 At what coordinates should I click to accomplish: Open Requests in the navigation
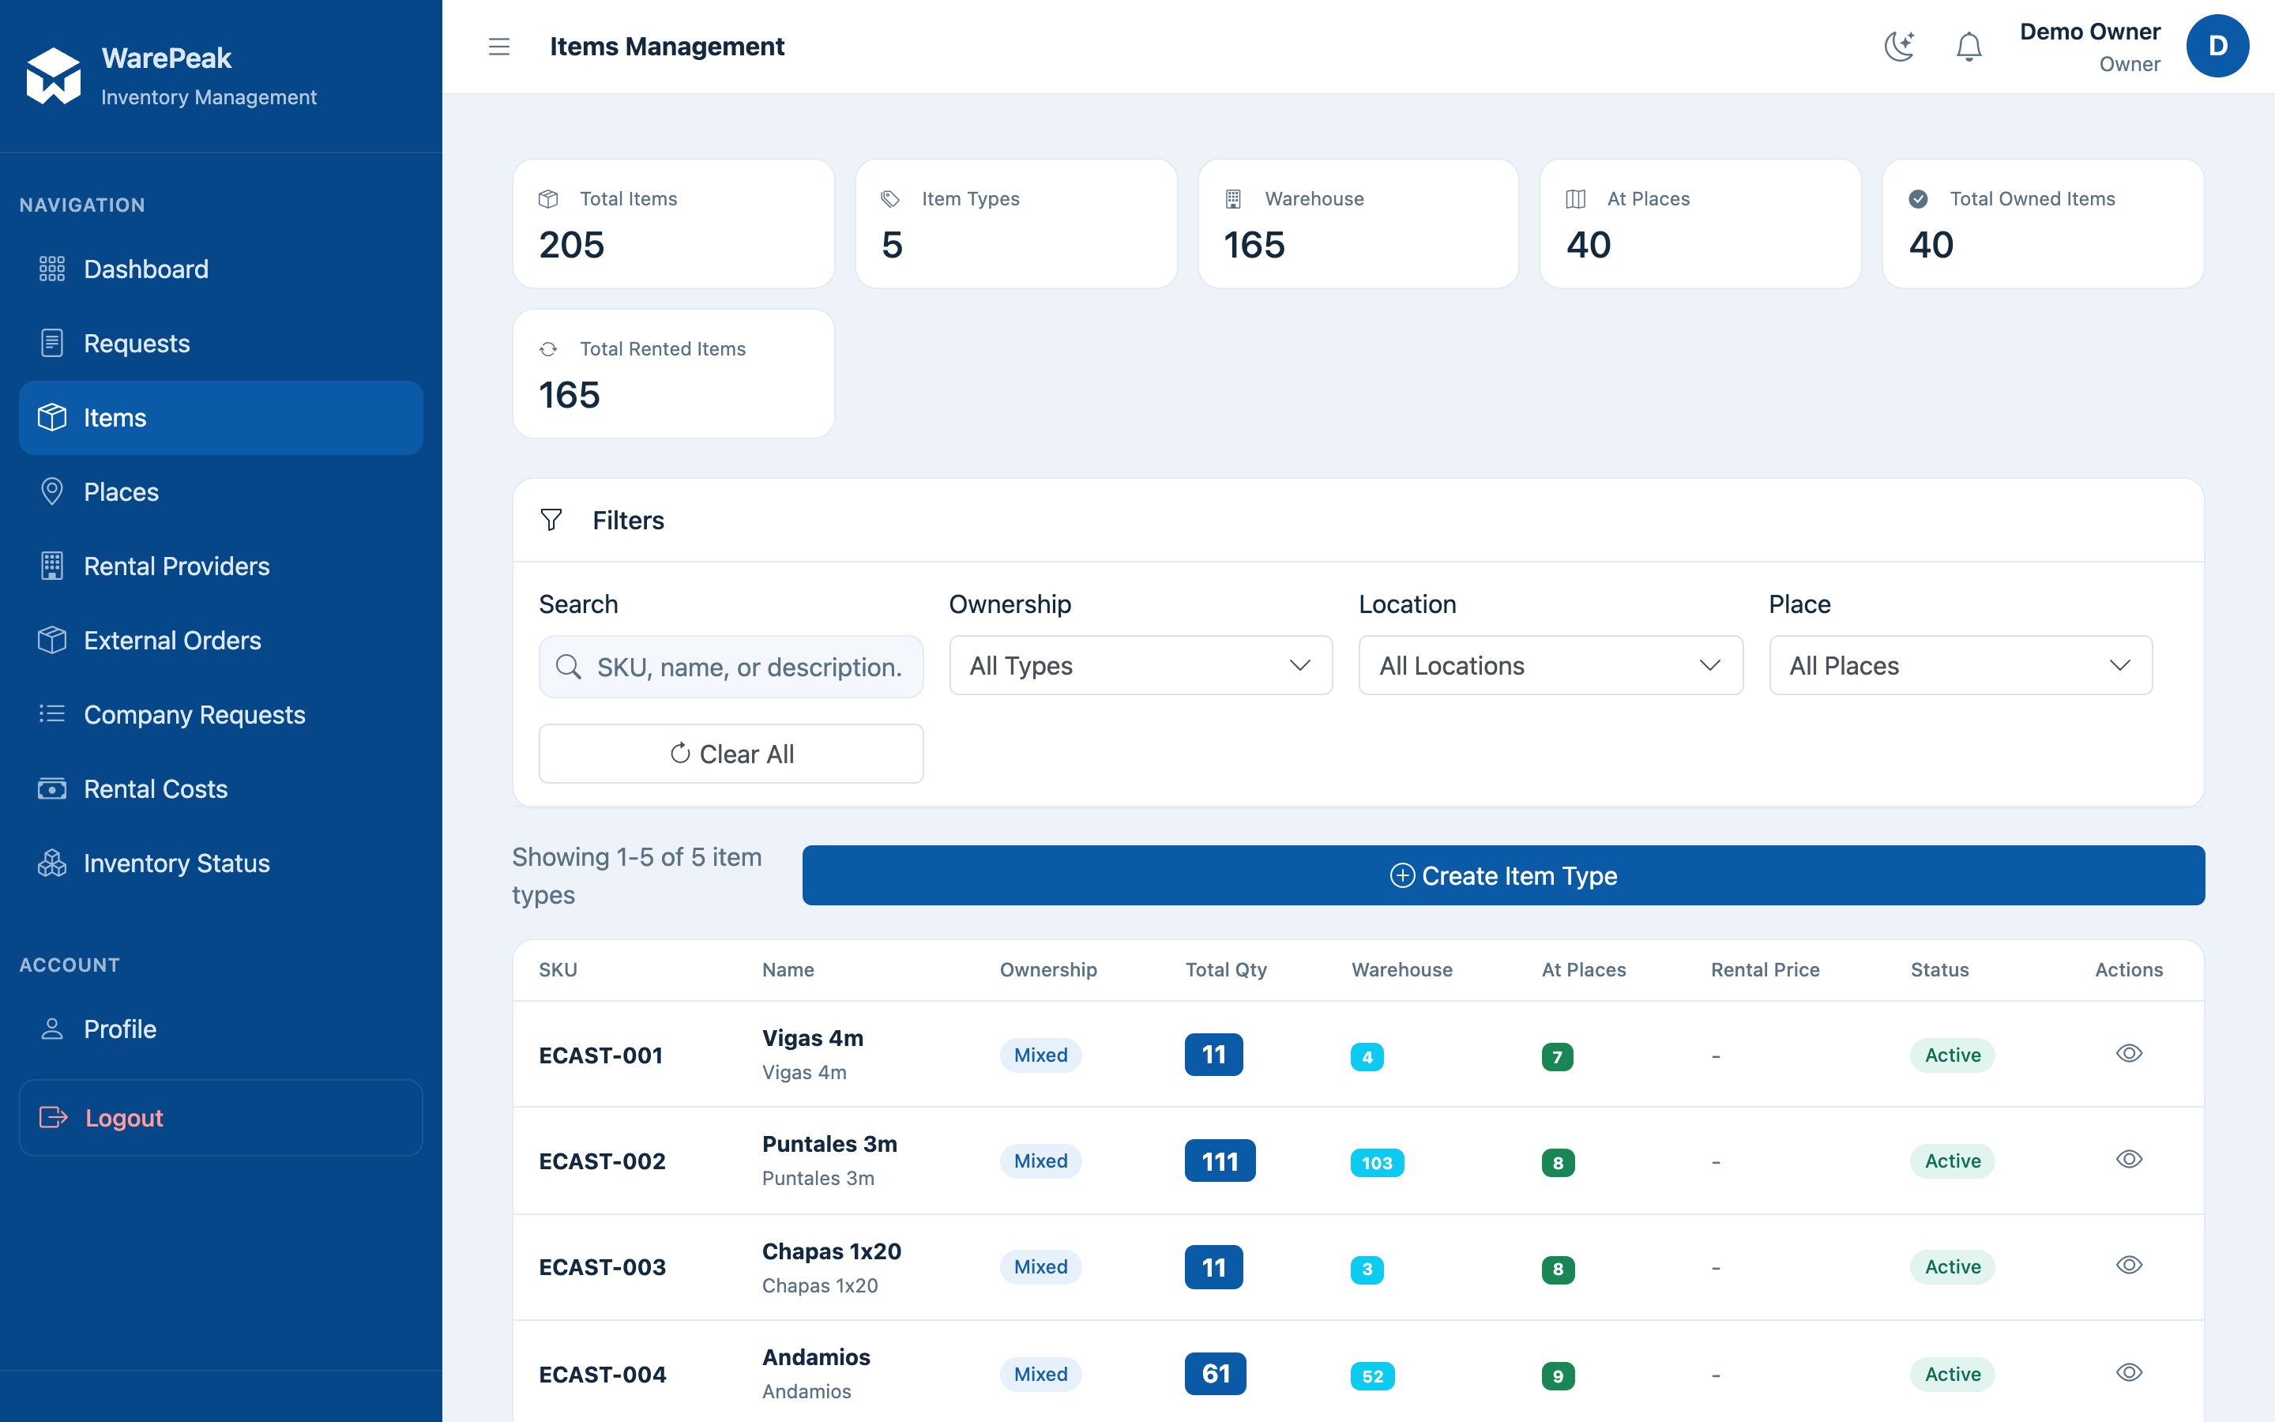click(221, 344)
